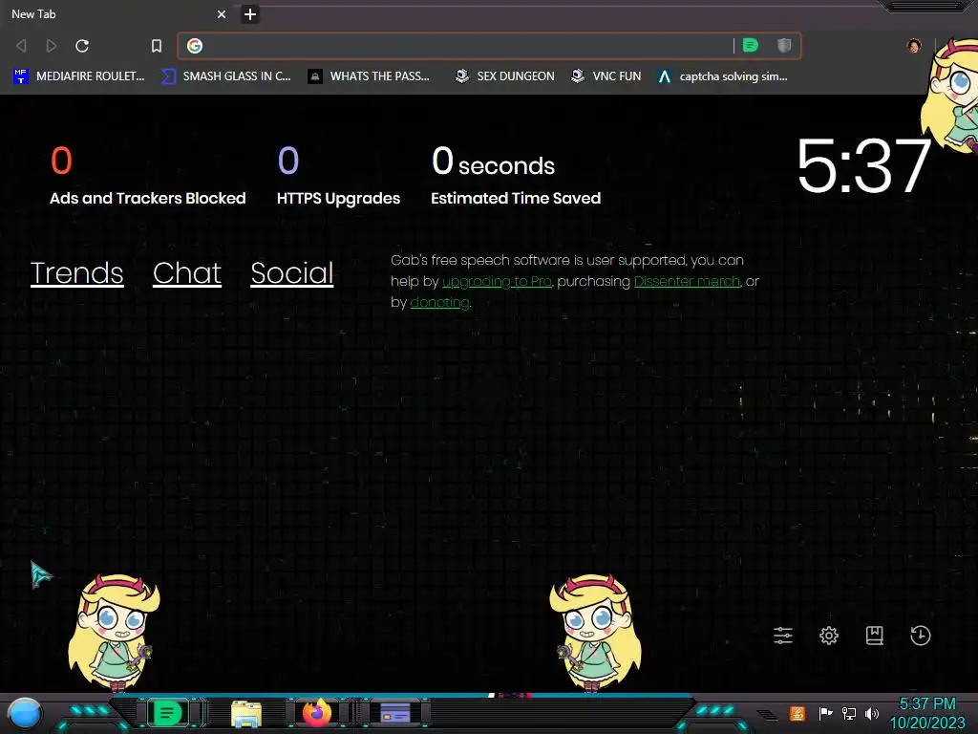Open the MEDIAFIRE ROULET... bookmark
The image size is (978, 734).
(x=78, y=76)
